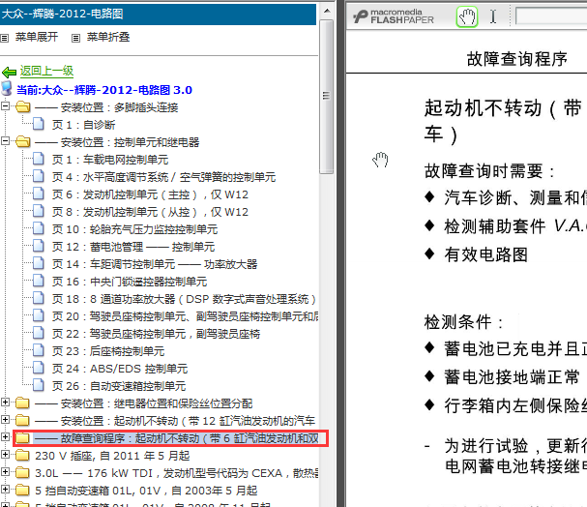Open 页 6：发动机控制单元（主控）
This screenshot has width=587, height=507.
[150, 194]
